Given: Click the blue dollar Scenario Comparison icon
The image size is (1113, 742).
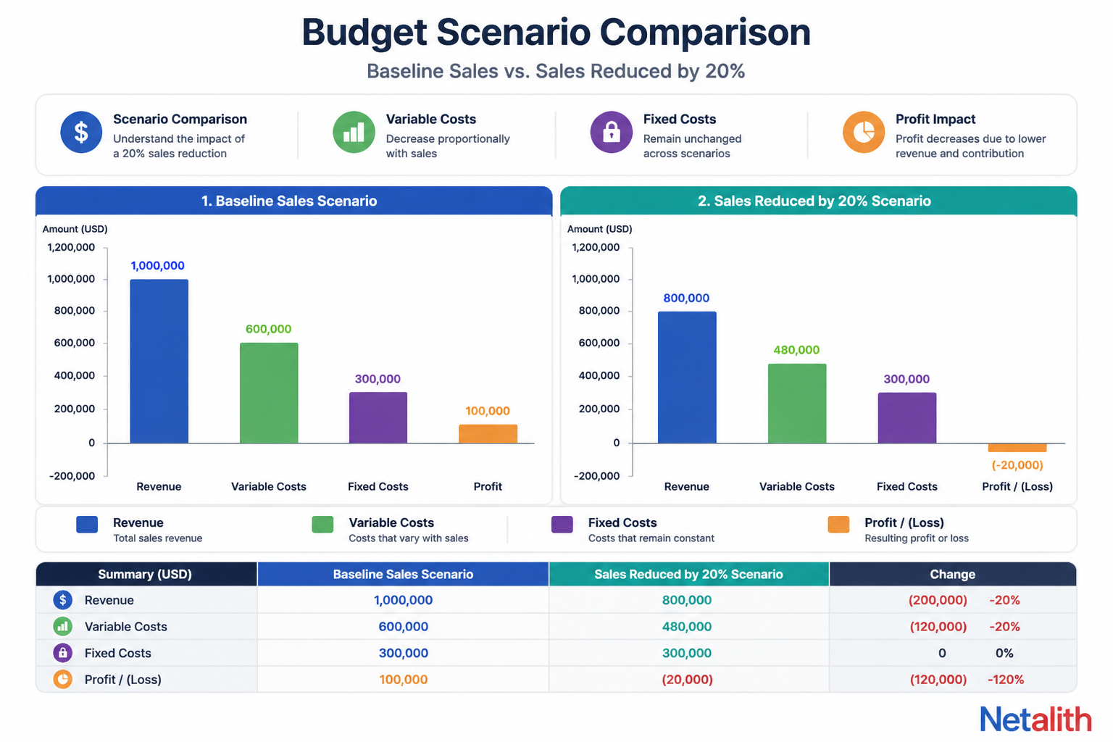Looking at the screenshot, I should coord(81,132).
